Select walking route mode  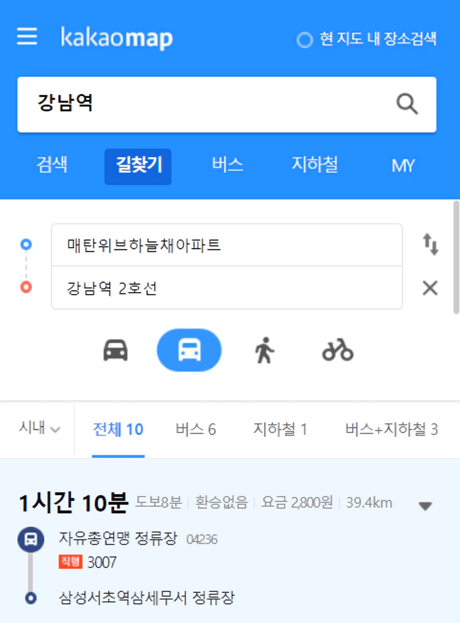pos(264,350)
